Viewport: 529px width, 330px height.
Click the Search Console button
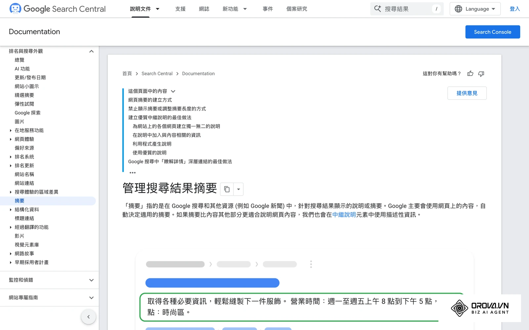[493, 32]
